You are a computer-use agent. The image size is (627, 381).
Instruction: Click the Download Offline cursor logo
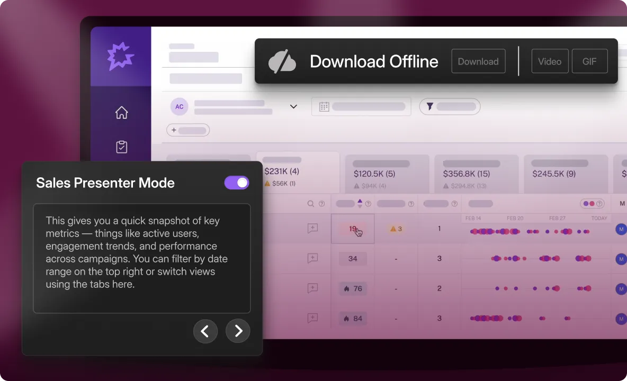[x=282, y=61]
